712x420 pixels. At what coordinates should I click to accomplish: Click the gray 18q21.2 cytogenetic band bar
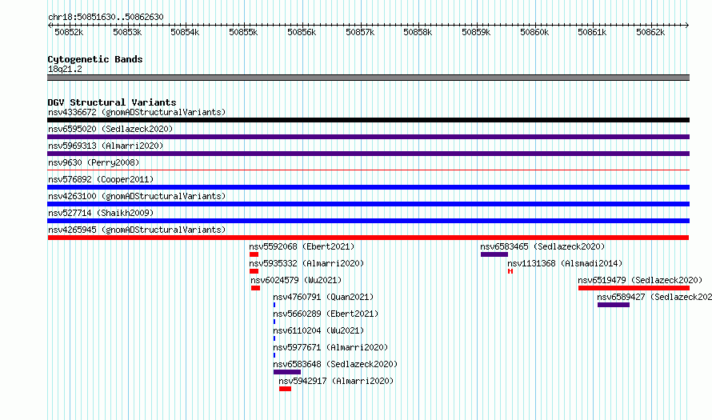(368, 78)
